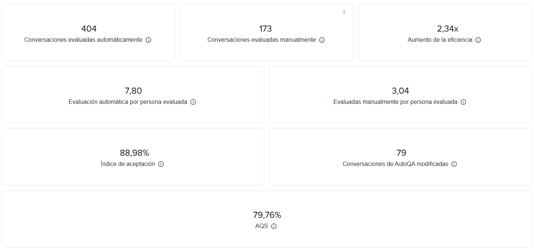Click info icon for Conversaciones de AutoQA modificadas
This screenshot has height=248, width=534.
[454, 164]
